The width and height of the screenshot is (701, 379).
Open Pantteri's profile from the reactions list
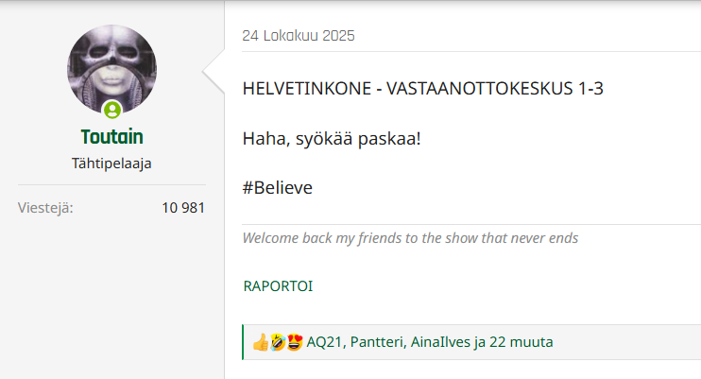tap(375, 342)
